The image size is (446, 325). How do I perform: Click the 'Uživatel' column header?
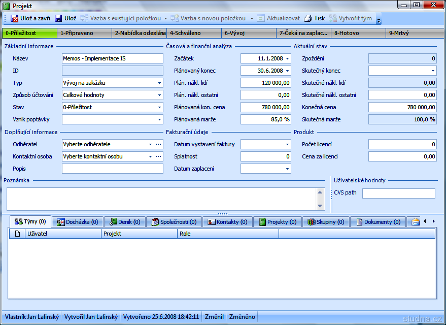62,234
